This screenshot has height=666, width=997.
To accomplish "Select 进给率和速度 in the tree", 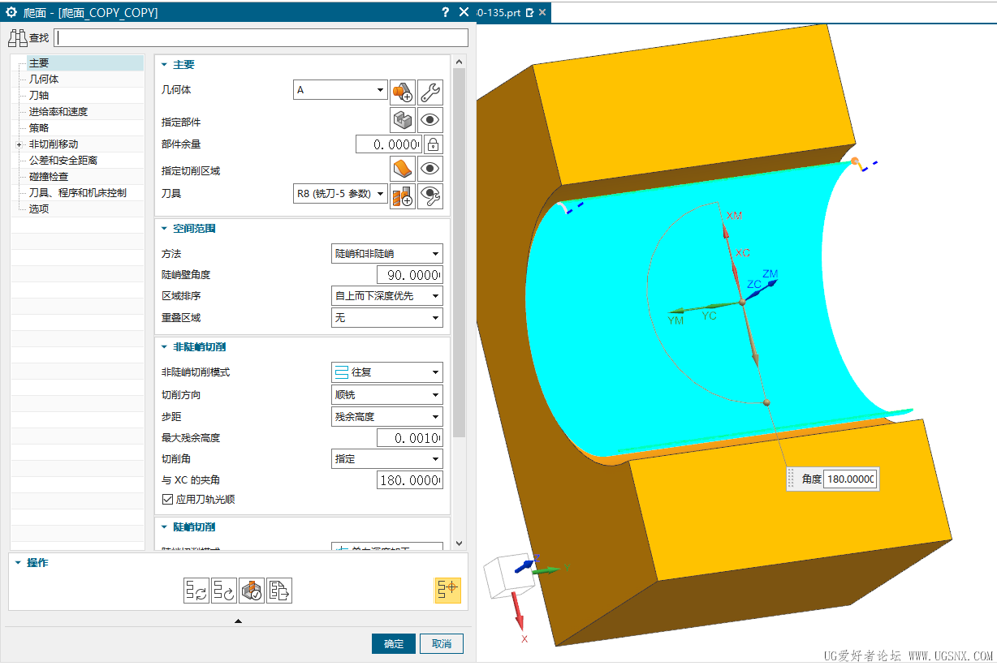I will pos(58,112).
